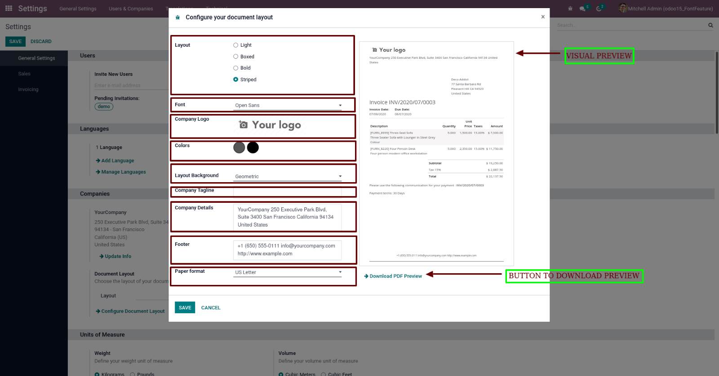Open the Font dropdown (Open Sans)
The height and width of the screenshot is (376, 719).
288,105
